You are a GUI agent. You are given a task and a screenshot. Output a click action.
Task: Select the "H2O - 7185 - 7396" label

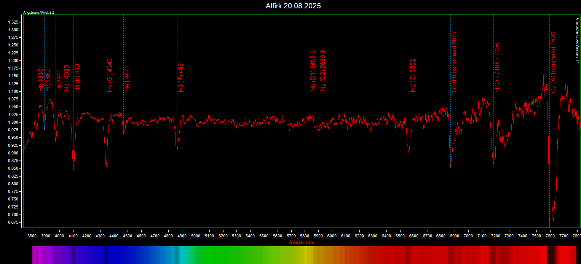497,67
